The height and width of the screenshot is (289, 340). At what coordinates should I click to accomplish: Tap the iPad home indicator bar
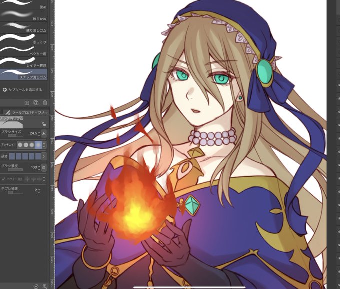189,287
